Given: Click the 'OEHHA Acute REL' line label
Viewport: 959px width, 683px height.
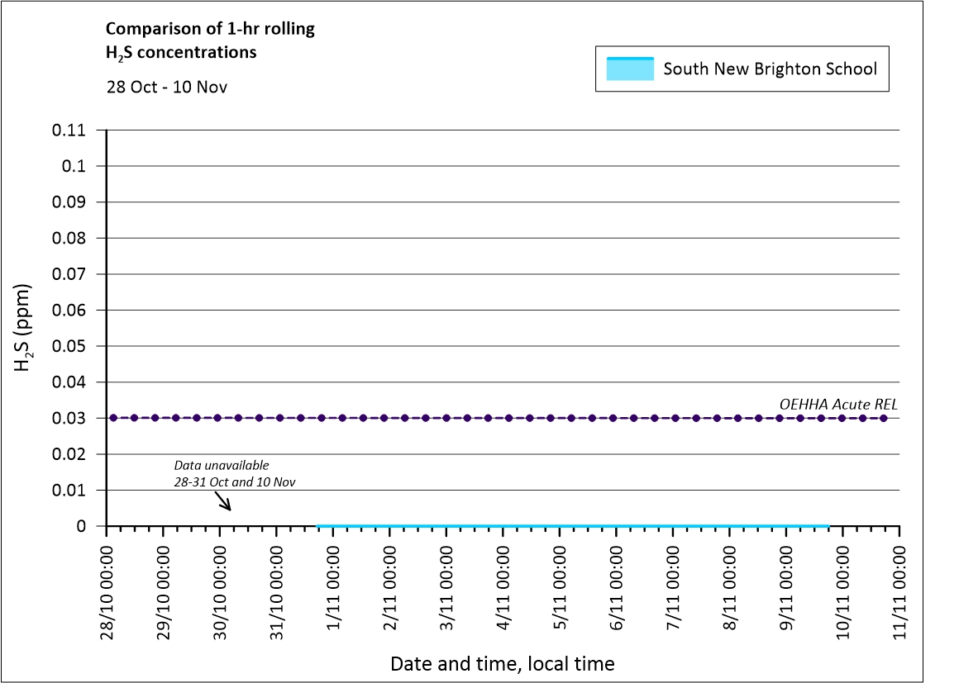Looking at the screenshot, I should coord(838,404).
